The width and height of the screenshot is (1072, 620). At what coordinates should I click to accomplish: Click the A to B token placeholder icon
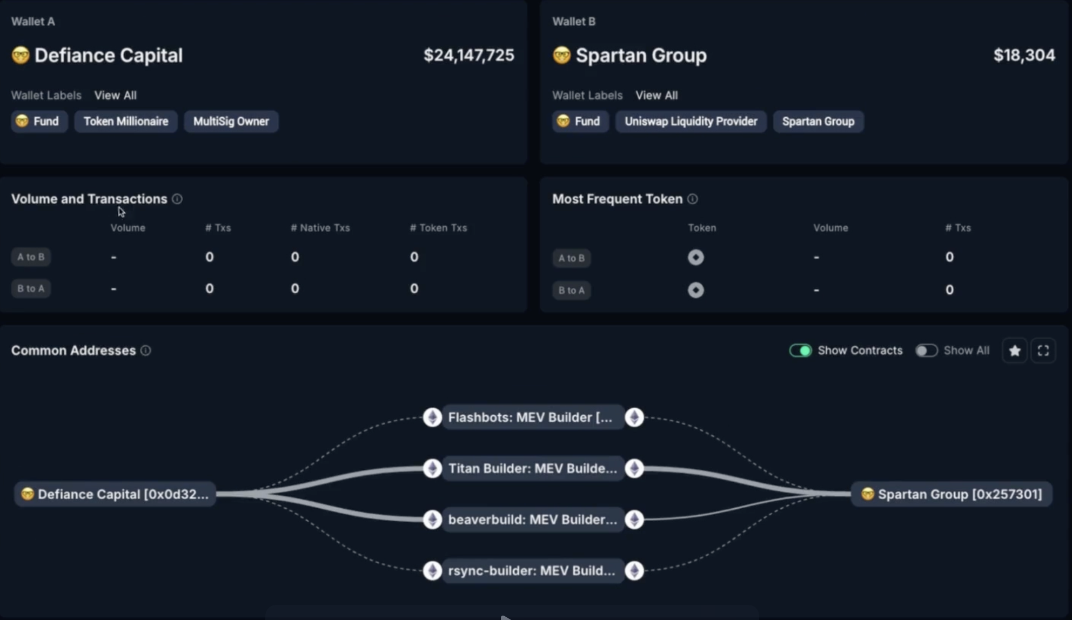[x=696, y=257]
